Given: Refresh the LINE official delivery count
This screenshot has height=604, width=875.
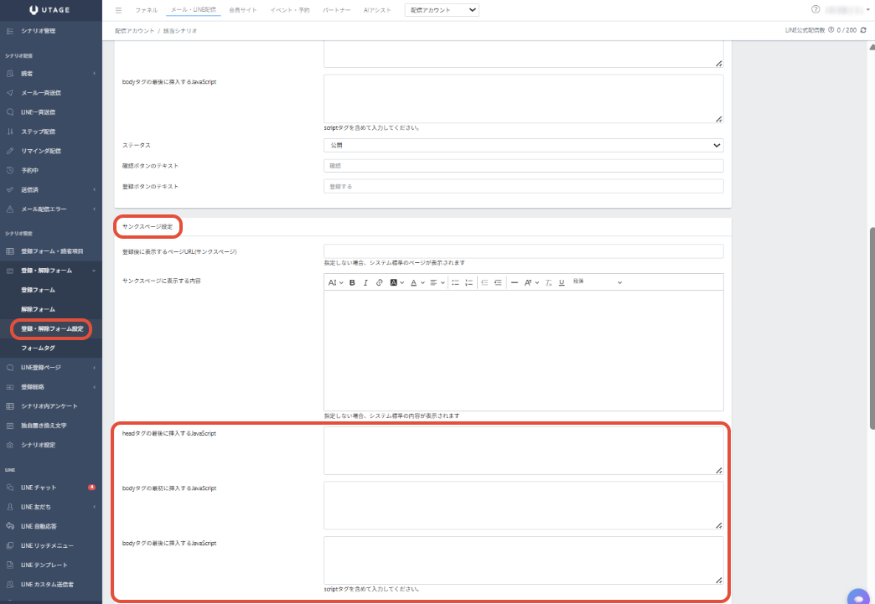Looking at the screenshot, I should click(863, 30).
